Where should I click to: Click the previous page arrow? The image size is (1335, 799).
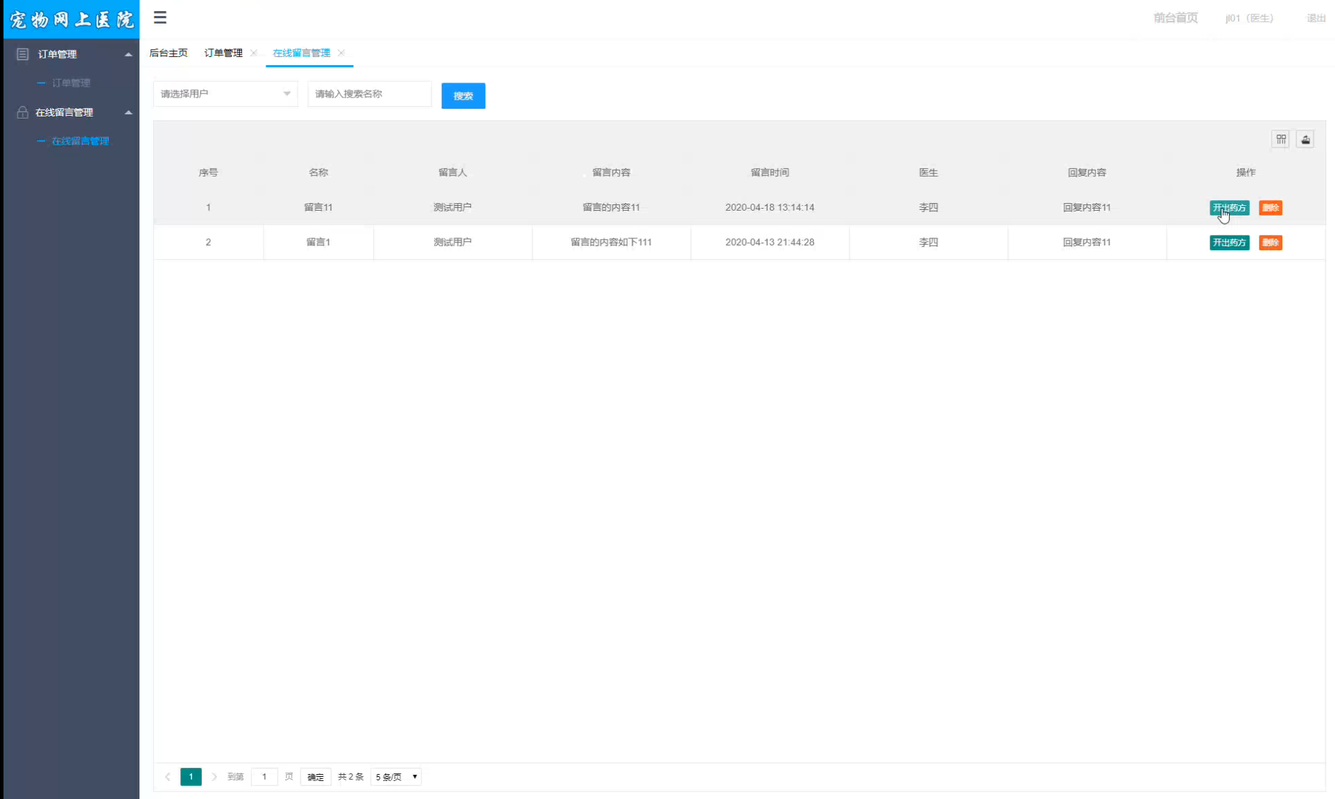point(167,777)
